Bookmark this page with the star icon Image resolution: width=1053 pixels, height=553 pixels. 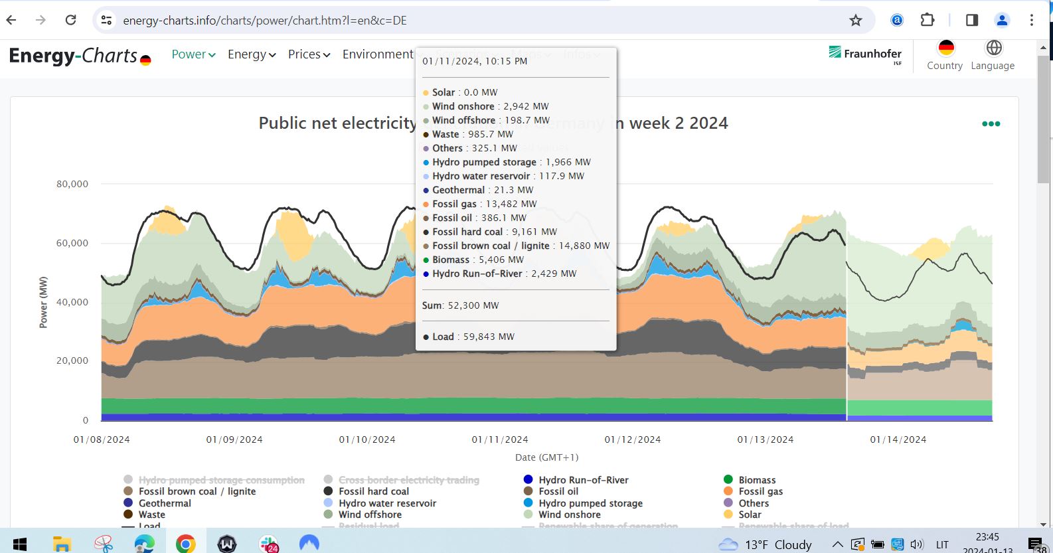(856, 21)
